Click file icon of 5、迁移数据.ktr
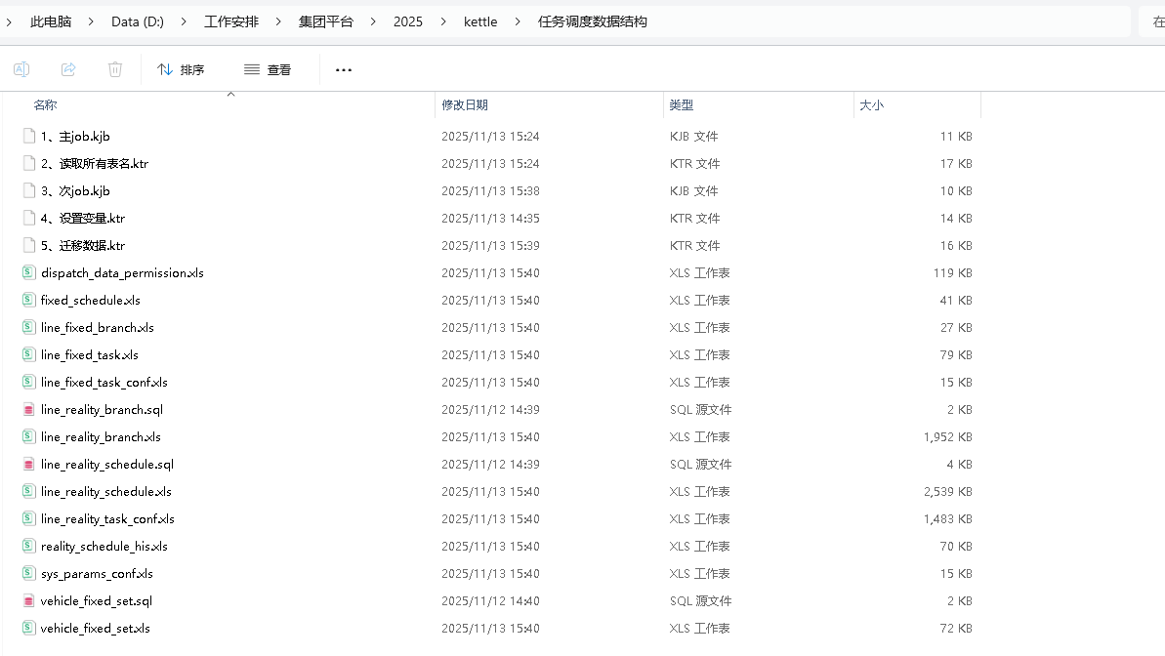This screenshot has height=656, width=1165. tap(29, 245)
